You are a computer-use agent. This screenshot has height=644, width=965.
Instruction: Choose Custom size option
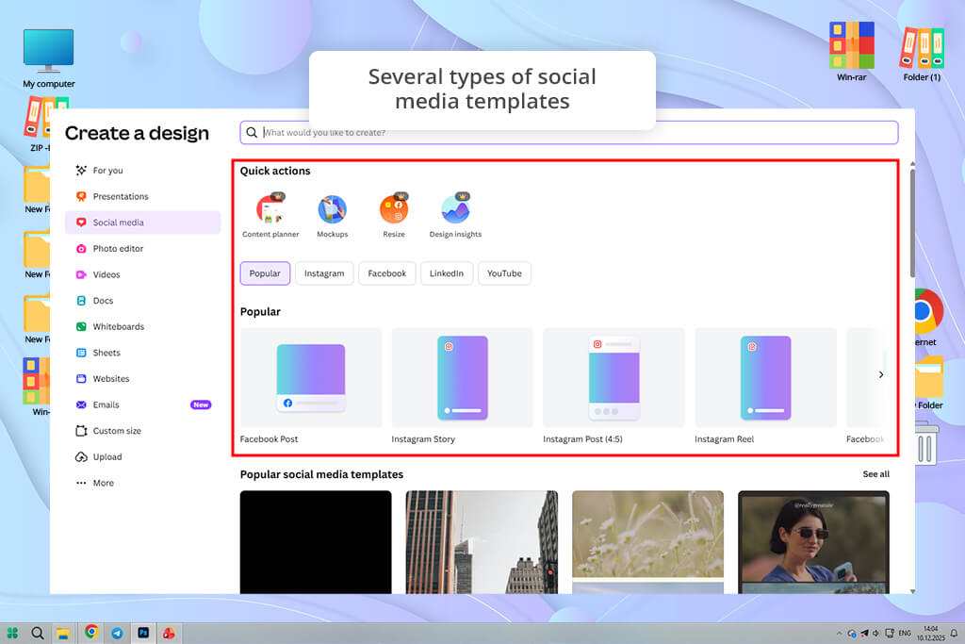coord(143,431)
